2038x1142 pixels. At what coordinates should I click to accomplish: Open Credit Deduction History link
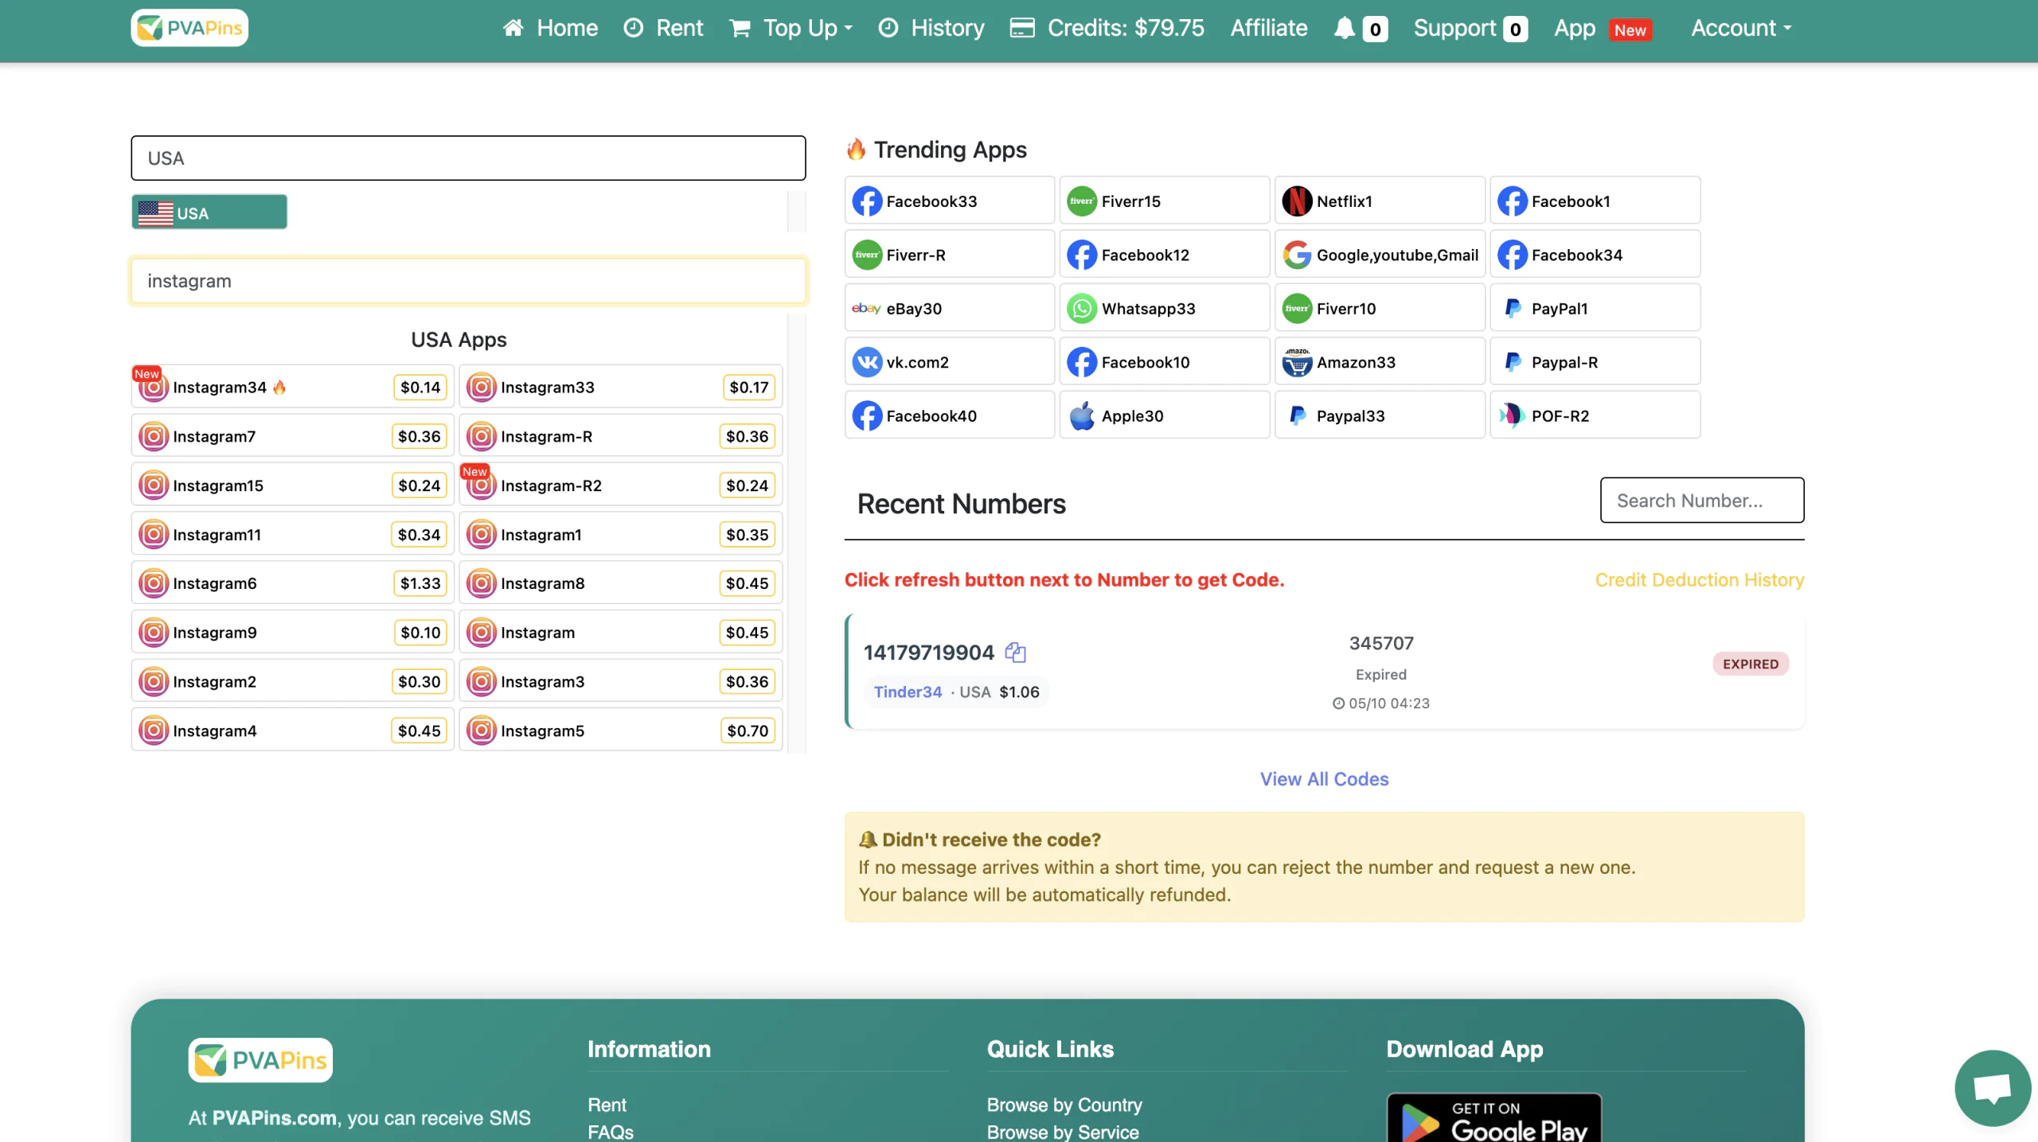coord(1699,580)
